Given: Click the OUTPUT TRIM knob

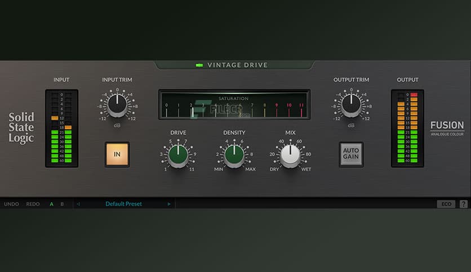Looking at the screenshot, I should (x=351, y=105).
